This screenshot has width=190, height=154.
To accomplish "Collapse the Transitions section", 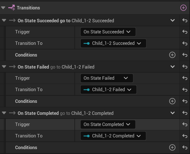I will click(x=3, y=8).
